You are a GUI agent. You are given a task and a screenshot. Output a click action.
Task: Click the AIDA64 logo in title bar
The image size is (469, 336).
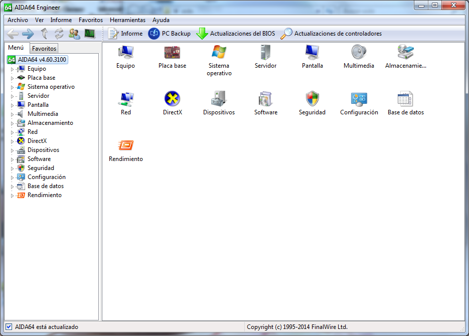8,8
